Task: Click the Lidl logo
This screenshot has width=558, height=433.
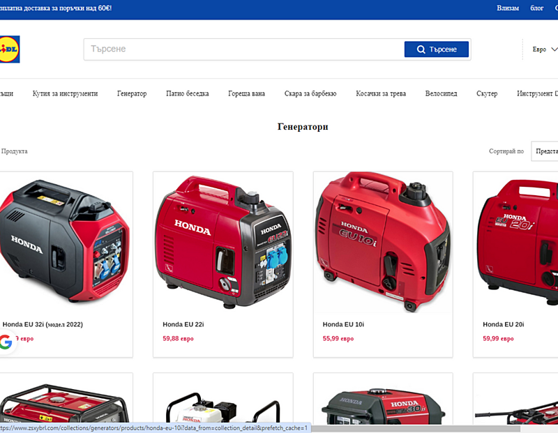Action: 10,49
